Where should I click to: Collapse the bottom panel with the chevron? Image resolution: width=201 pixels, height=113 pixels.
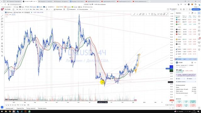(170, 108)
